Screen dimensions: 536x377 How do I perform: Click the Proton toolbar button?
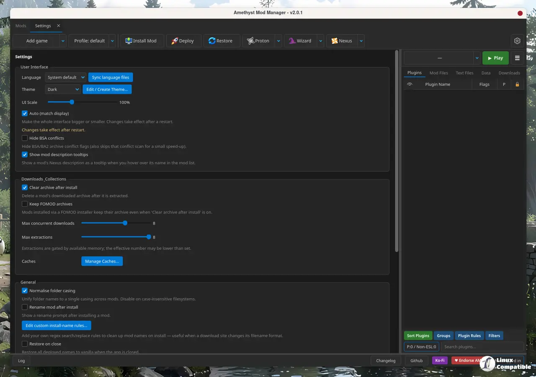click(258, 41)
